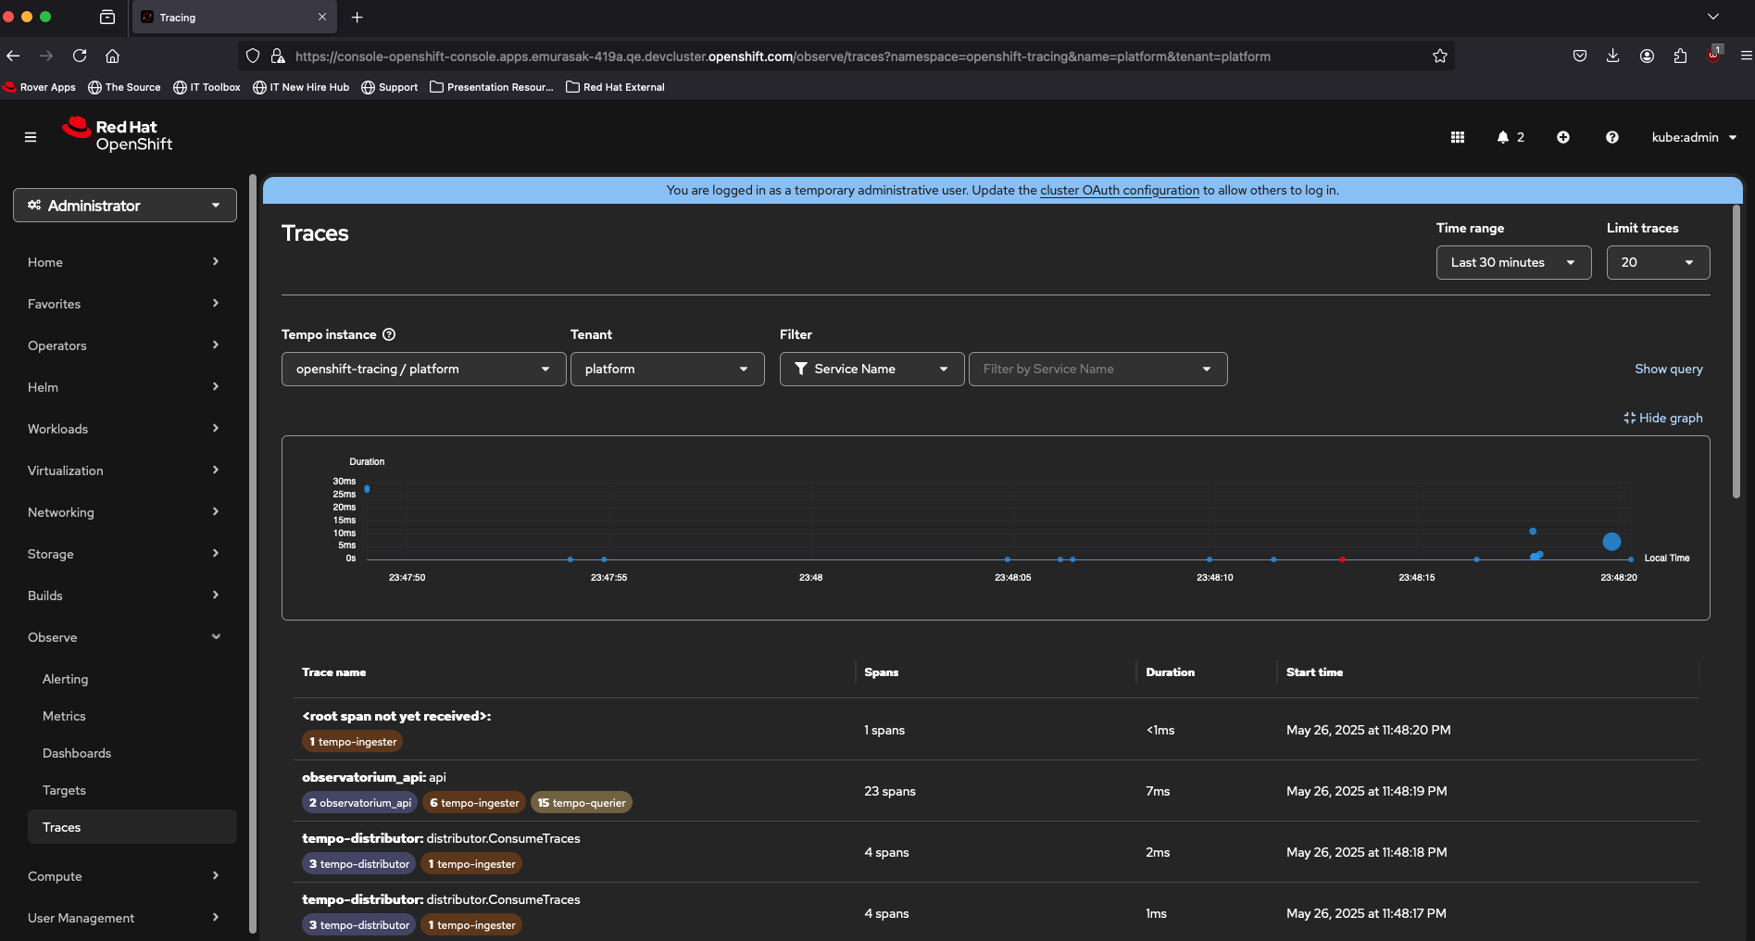1755x941 pixels.
Task: Click the import plus icon in header
Action: point(1563,137)
